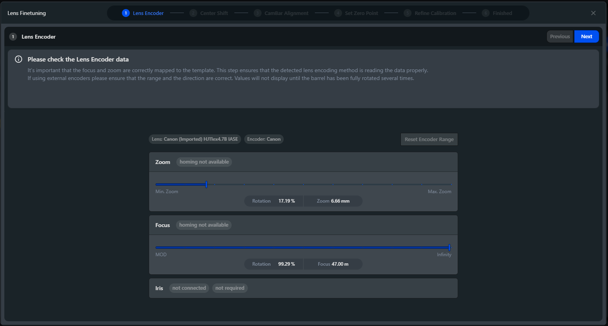The image size is (608, 326).
Task: Click the Encoder: Canon badge
Action: (264, 139)
